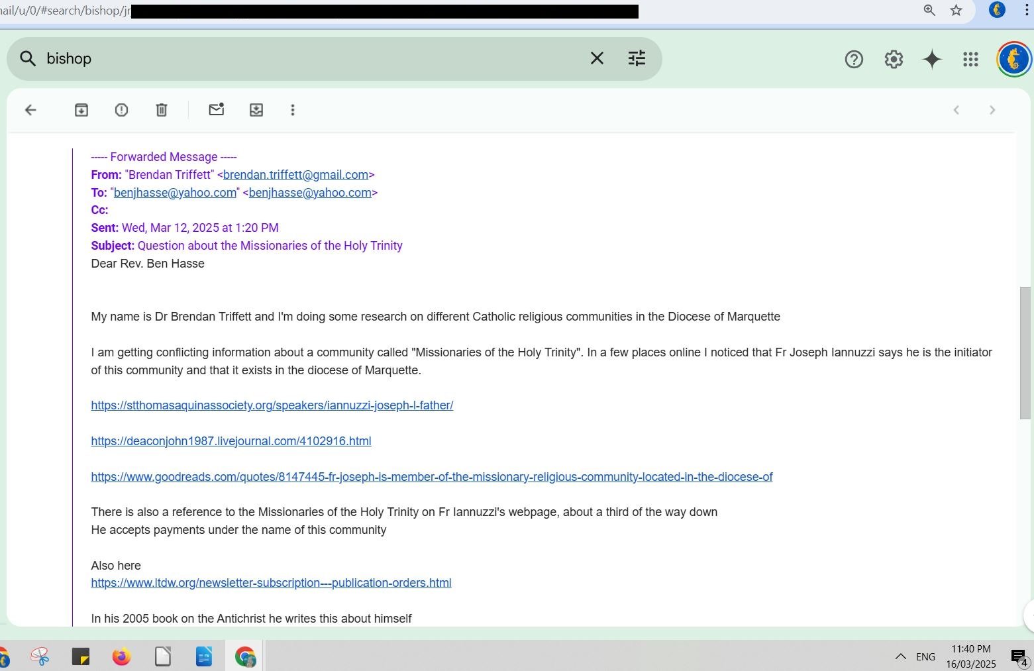Click the search magnifier icon in Gmail

tap(27, 59)
